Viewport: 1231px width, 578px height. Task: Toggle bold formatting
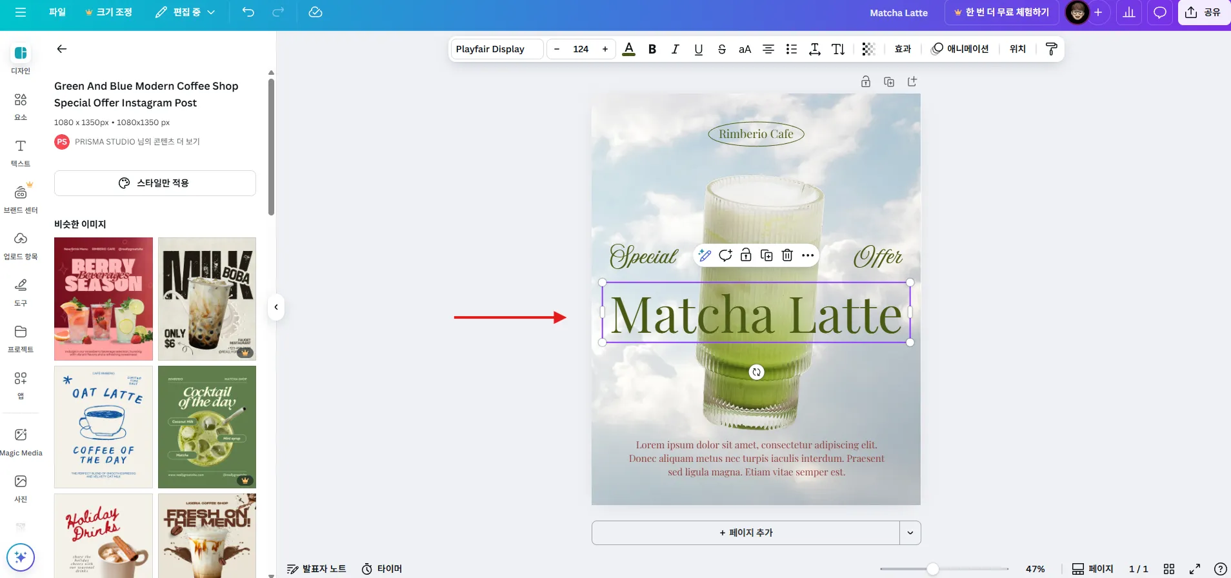tap(652, 49)
